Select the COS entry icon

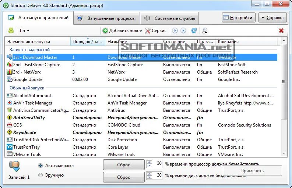[10, 125]
